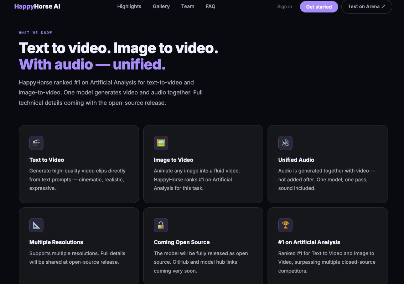The width and height of the screenshot is (404, 284).
Task: Select the Image to Video card title
Action: [x=173, y=160]
